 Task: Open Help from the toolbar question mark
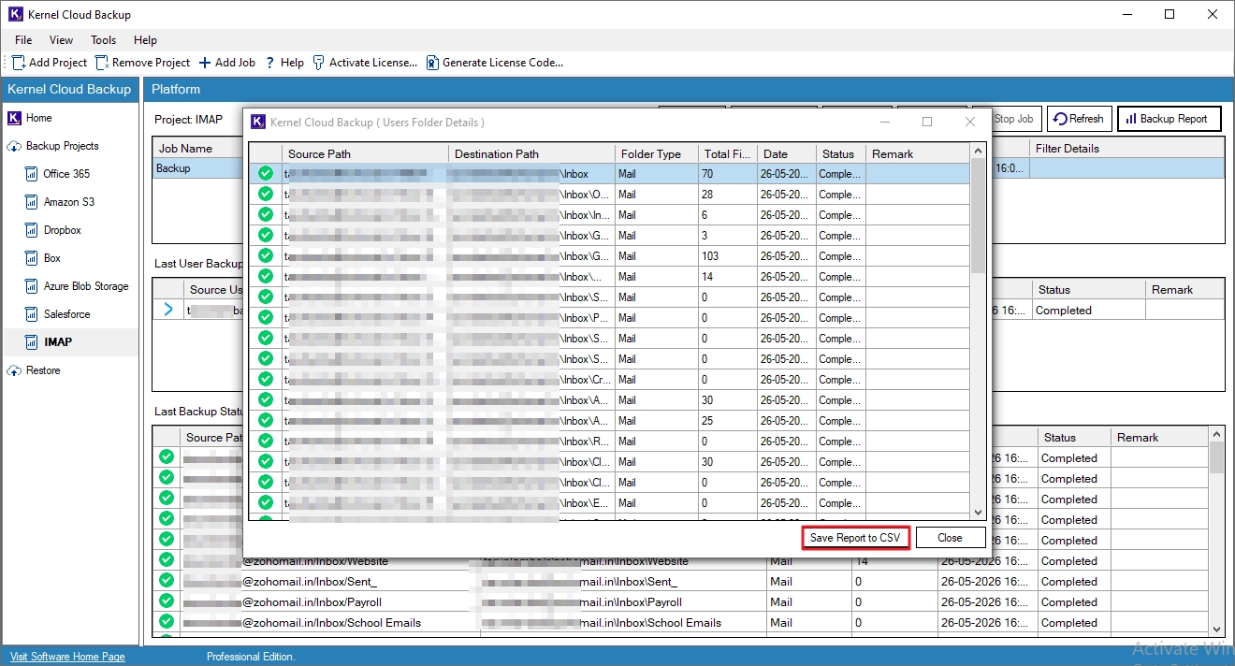pyautogui.click(x=270, y=63)
